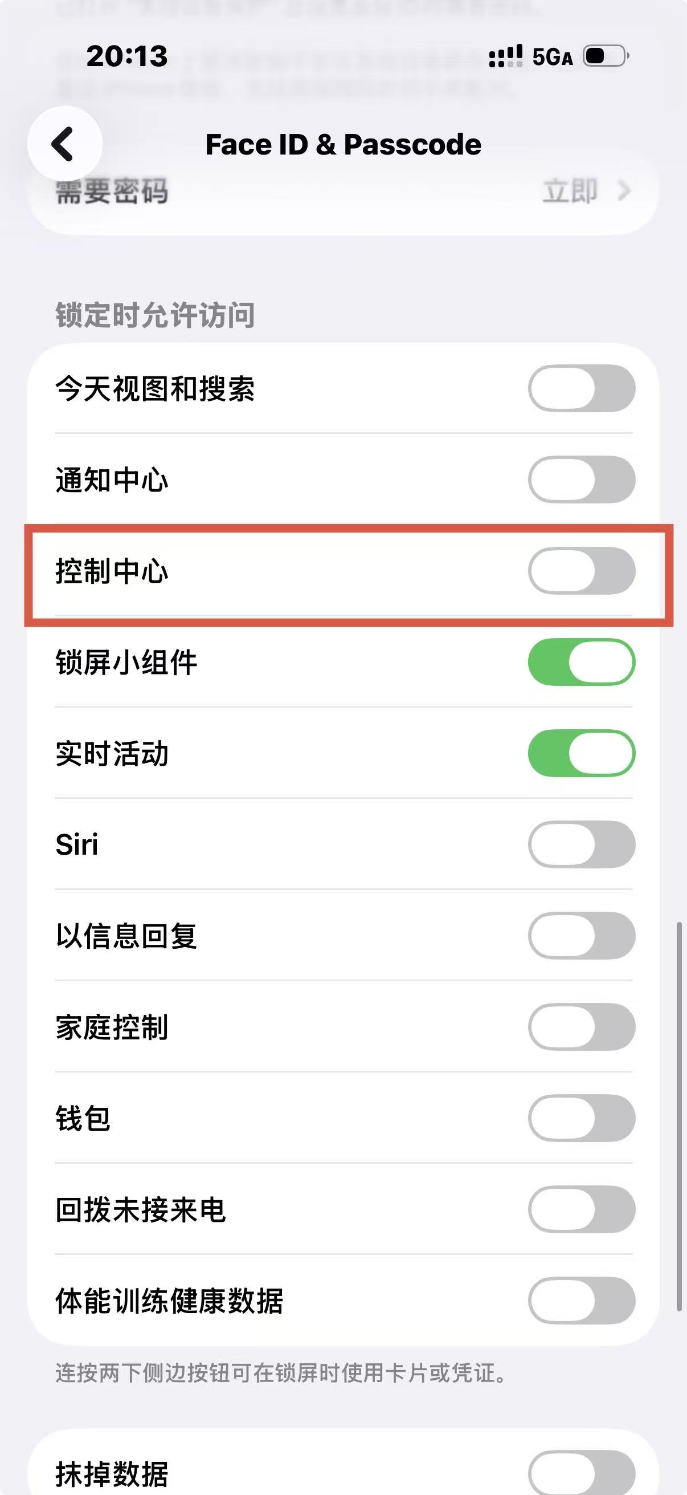Viewport: 687px width, 1495px height.
Task: Open the 立即 require passcode setting
Action: [x=570, y=191]
